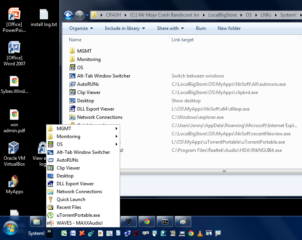This screenshot has height=240, width=302.
Task: Click the Burn button in Explorer
Action: tap(201, 28)
